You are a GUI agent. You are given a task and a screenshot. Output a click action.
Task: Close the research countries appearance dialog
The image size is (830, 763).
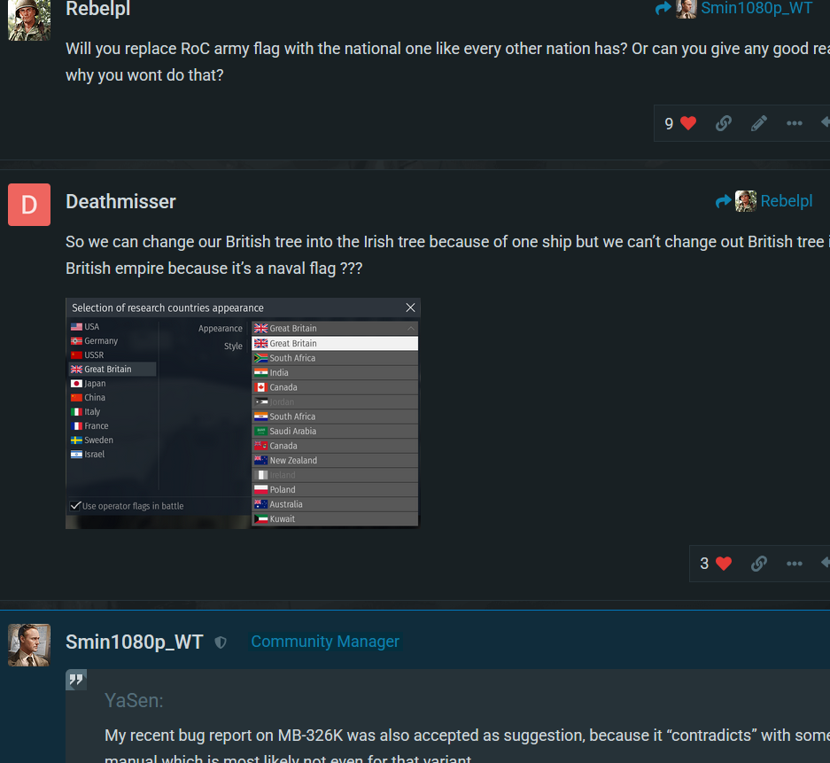point(410,308)
